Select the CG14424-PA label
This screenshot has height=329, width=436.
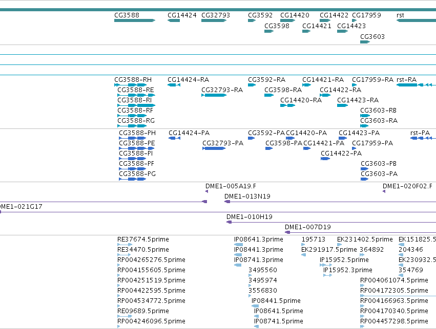[x=189, y=133]
